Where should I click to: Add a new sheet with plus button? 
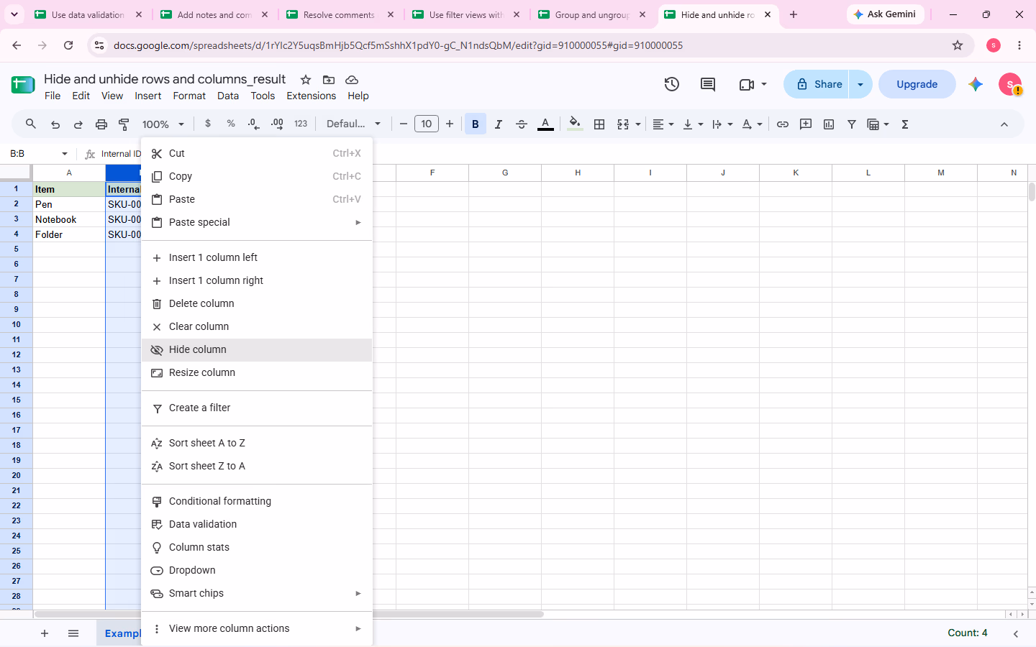45,633
